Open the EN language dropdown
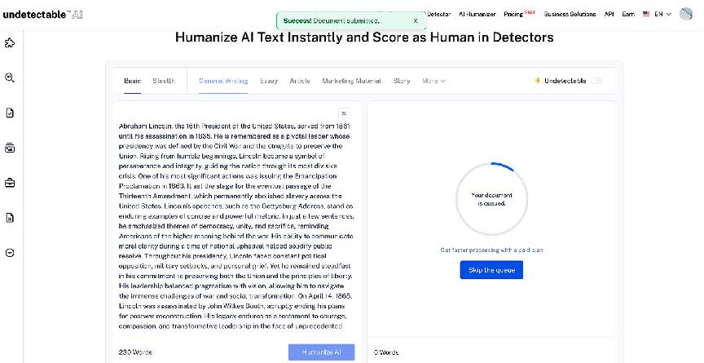 (x=662, y=14)
